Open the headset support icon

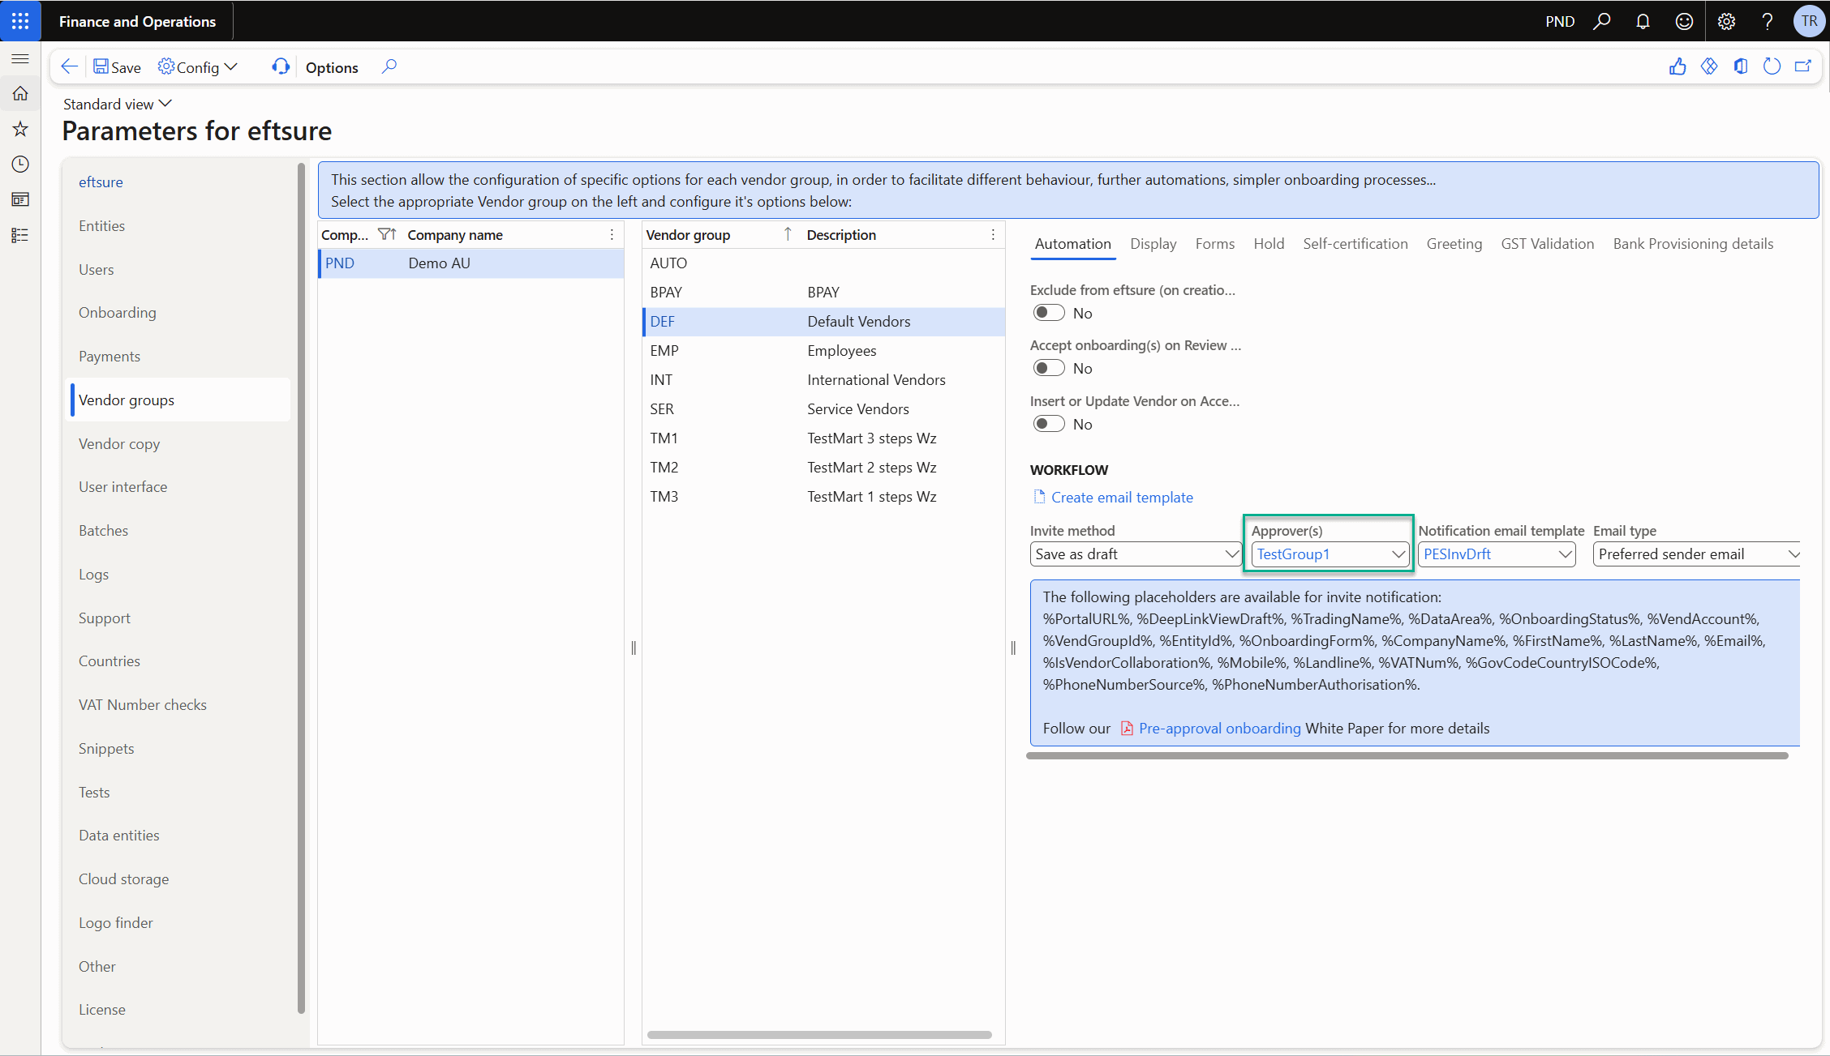(281, 67)
